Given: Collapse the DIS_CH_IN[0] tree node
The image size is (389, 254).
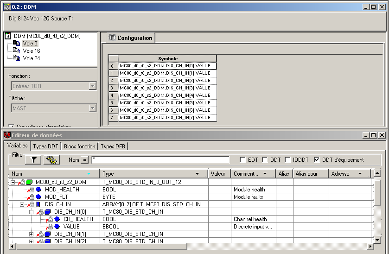Looking at the screenshot, I should pos(31,212).
